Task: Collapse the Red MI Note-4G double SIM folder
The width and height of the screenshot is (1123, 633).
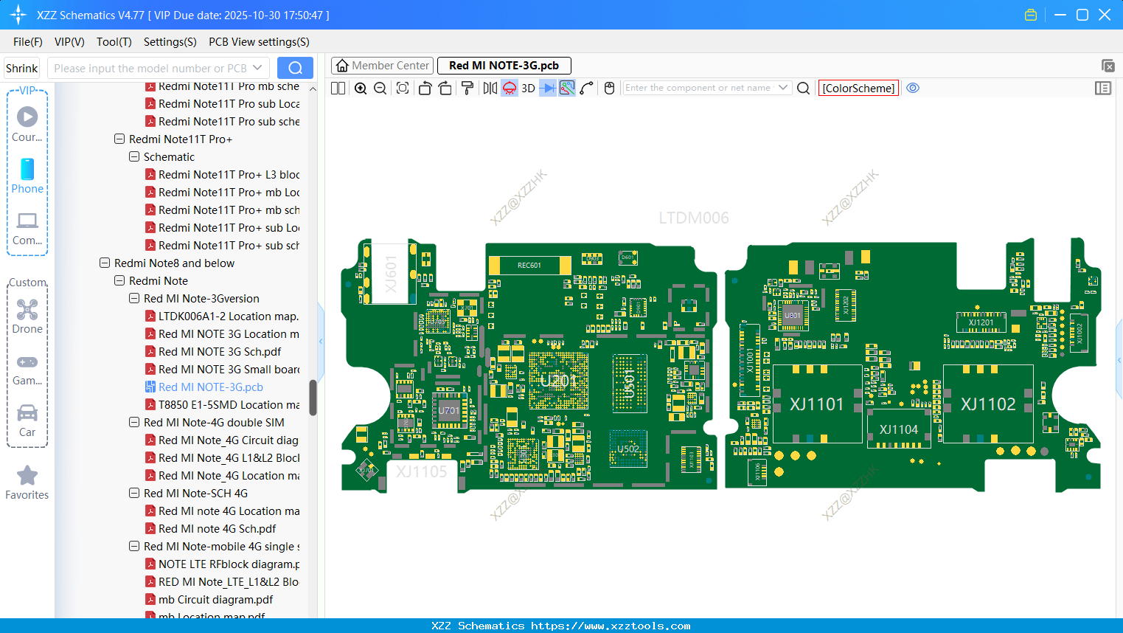Action: (134, 423)
